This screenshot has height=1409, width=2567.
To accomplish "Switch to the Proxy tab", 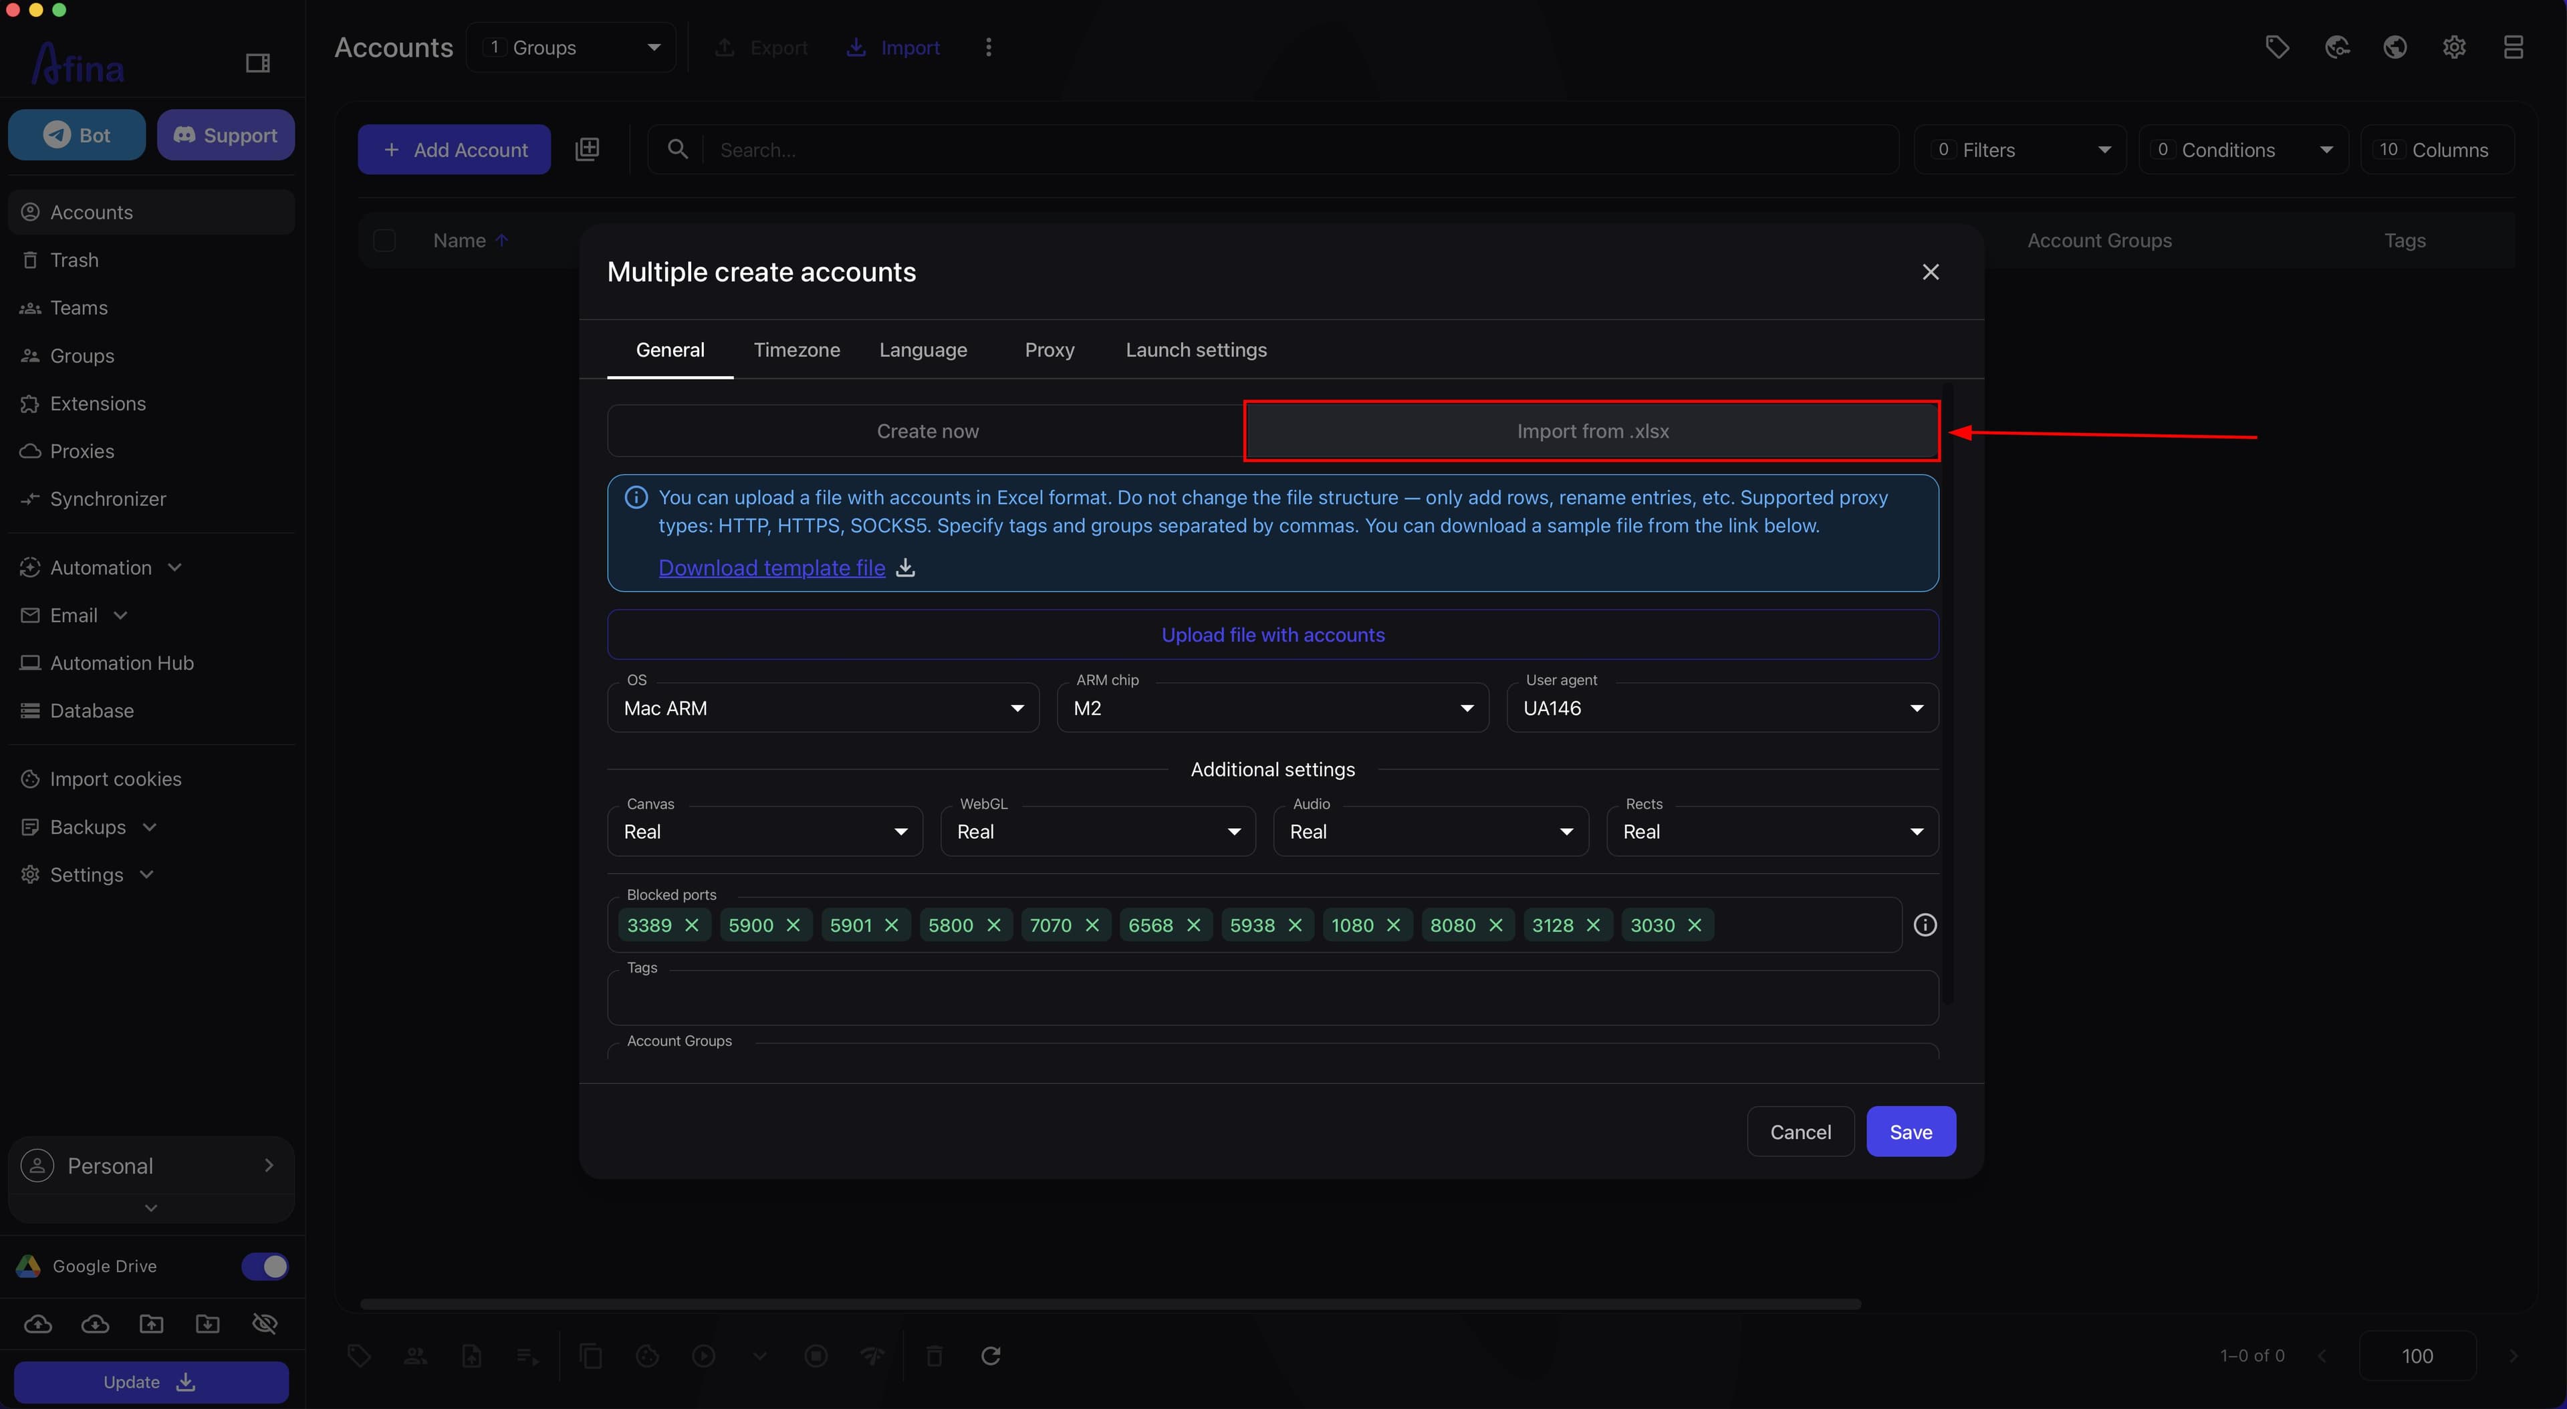I will click(1050, 350).
